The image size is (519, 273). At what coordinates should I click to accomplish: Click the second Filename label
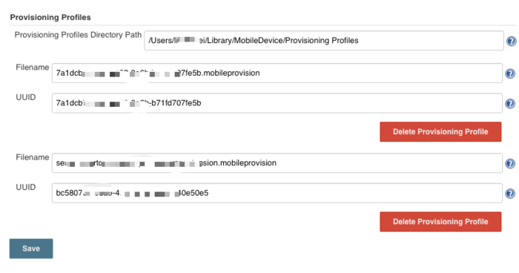[x=33, y=157]
